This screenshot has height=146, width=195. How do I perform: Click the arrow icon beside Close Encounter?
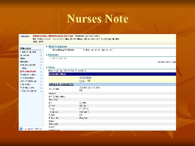click(x=41, y=91)
